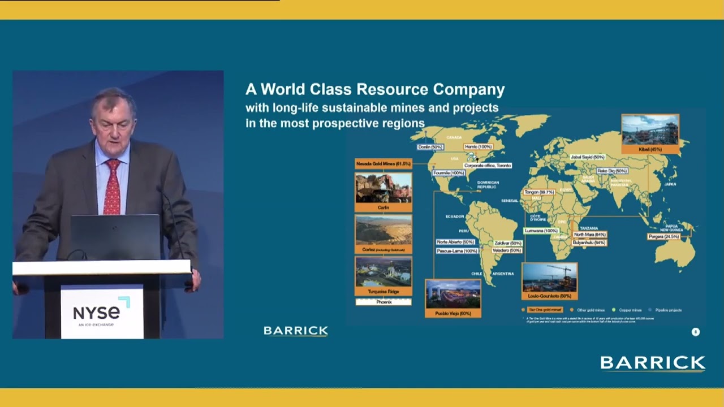Click the "Turquoise Ridge" caption
Viewport: 724px width, 407px height.
coord(383,291)
